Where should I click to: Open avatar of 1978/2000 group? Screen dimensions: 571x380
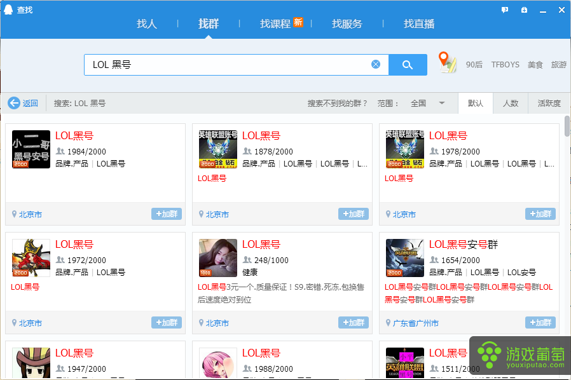click(x=405, y=149)
